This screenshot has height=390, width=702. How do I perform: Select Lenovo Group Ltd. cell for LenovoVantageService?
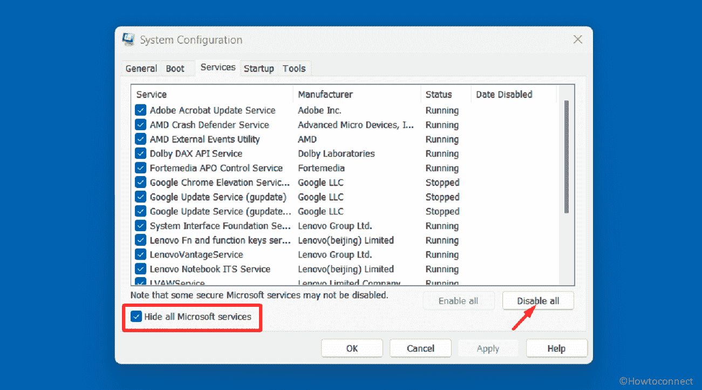pyautogui.click(x=335, y=254)
